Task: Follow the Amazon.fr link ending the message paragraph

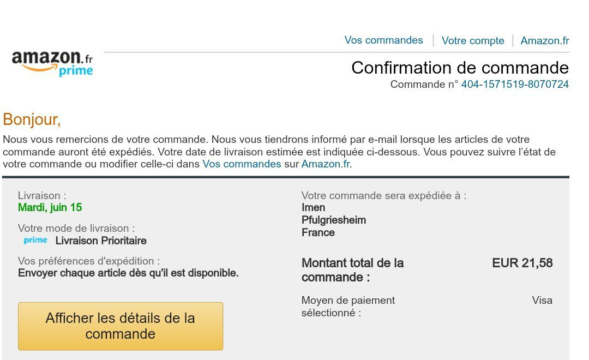Action: [326, 164]
